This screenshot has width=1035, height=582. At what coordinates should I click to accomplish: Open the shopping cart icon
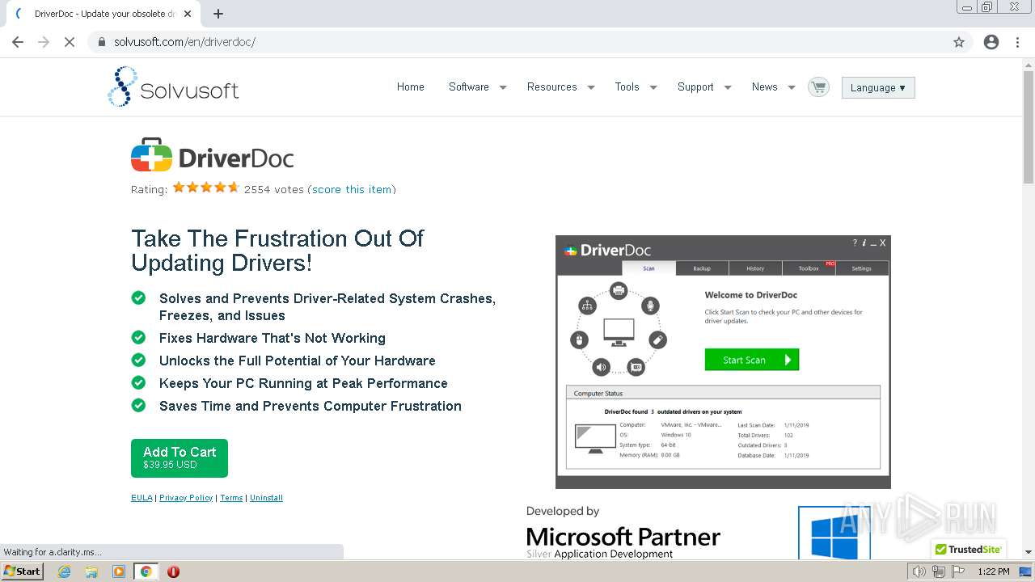tap(818, 86)
